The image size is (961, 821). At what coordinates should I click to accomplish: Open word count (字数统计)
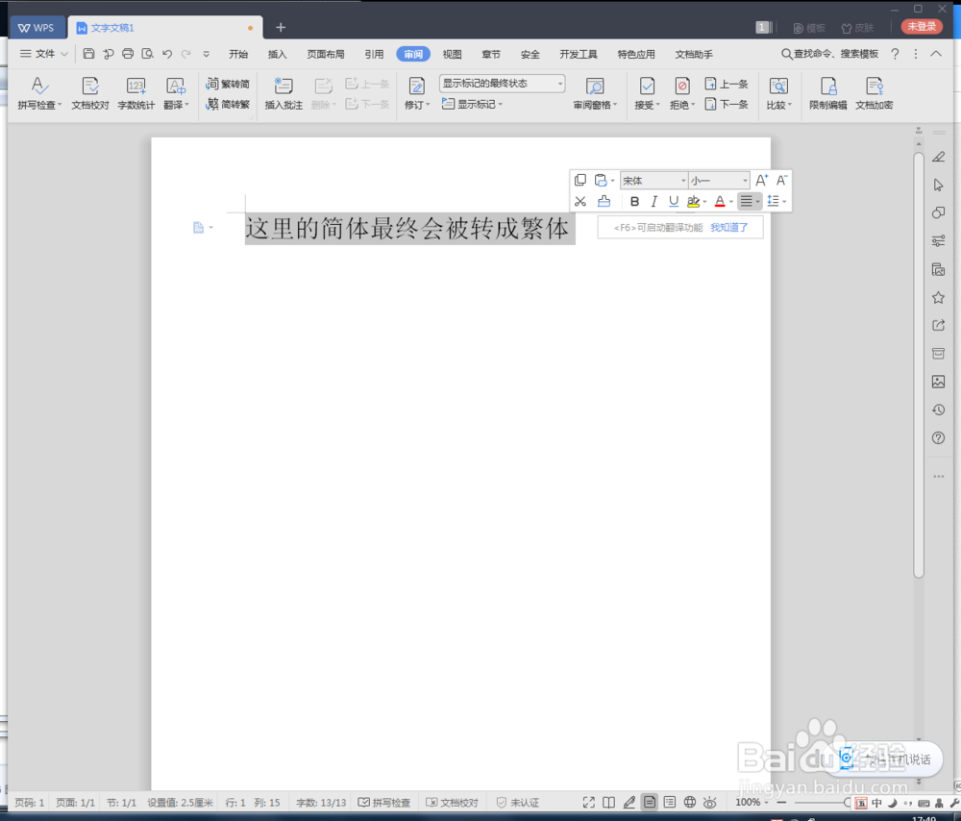(136, 94)
